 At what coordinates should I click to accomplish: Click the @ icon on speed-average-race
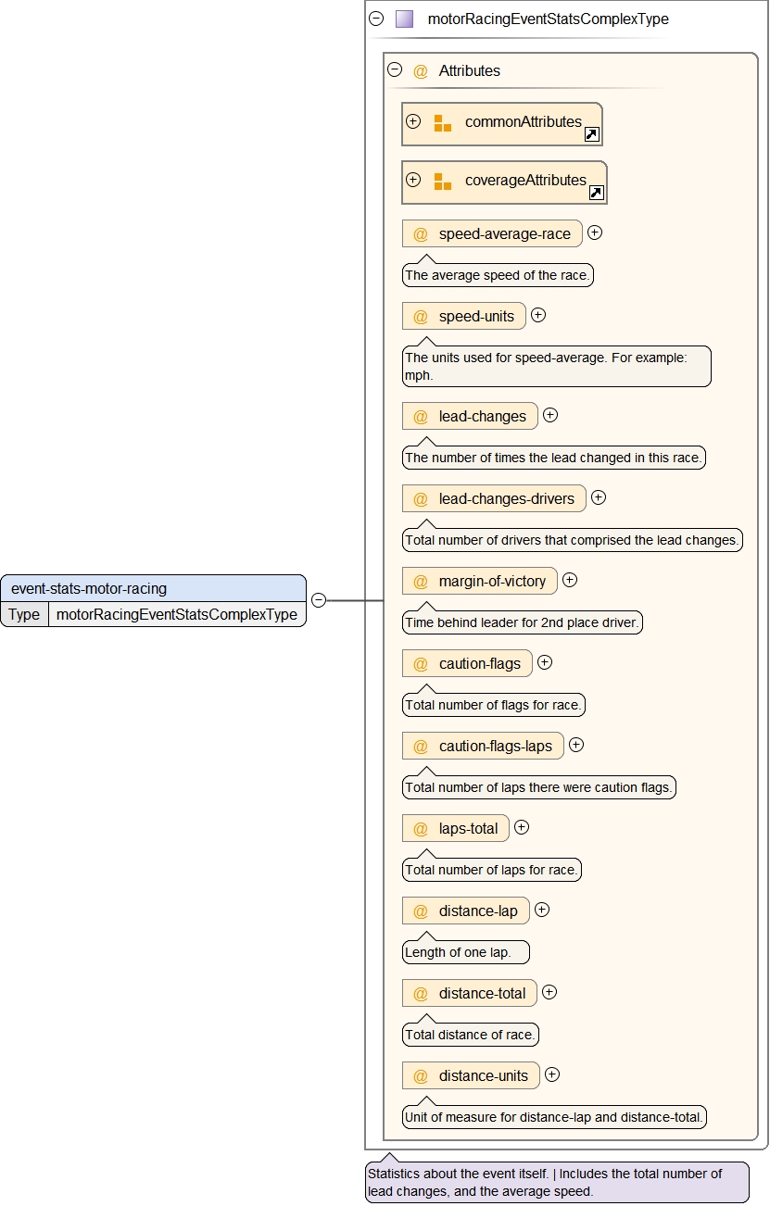tap(421, 234)
